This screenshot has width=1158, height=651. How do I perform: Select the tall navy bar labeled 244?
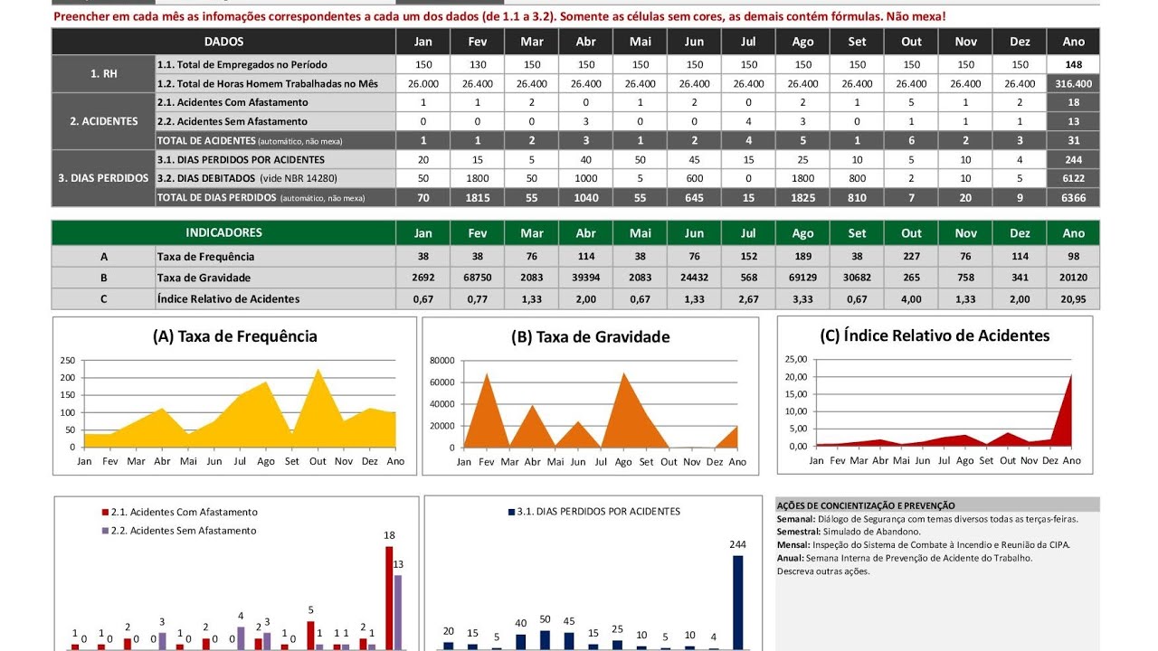tap(737, 602)
